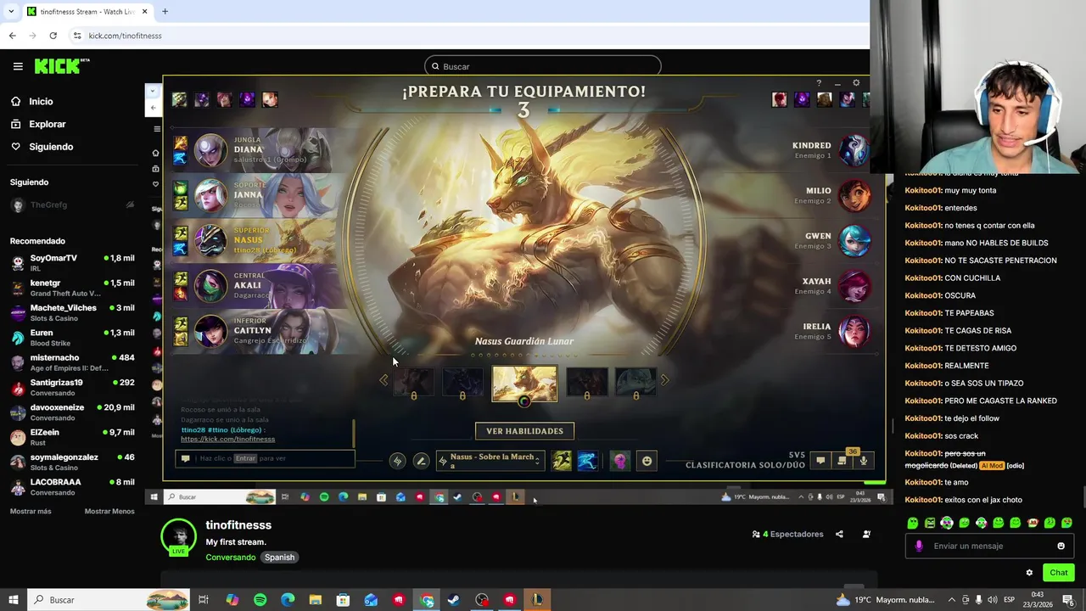Click the VER HABILIDADES button
This screenshot has height=611, width=1086.
point(524,431)
